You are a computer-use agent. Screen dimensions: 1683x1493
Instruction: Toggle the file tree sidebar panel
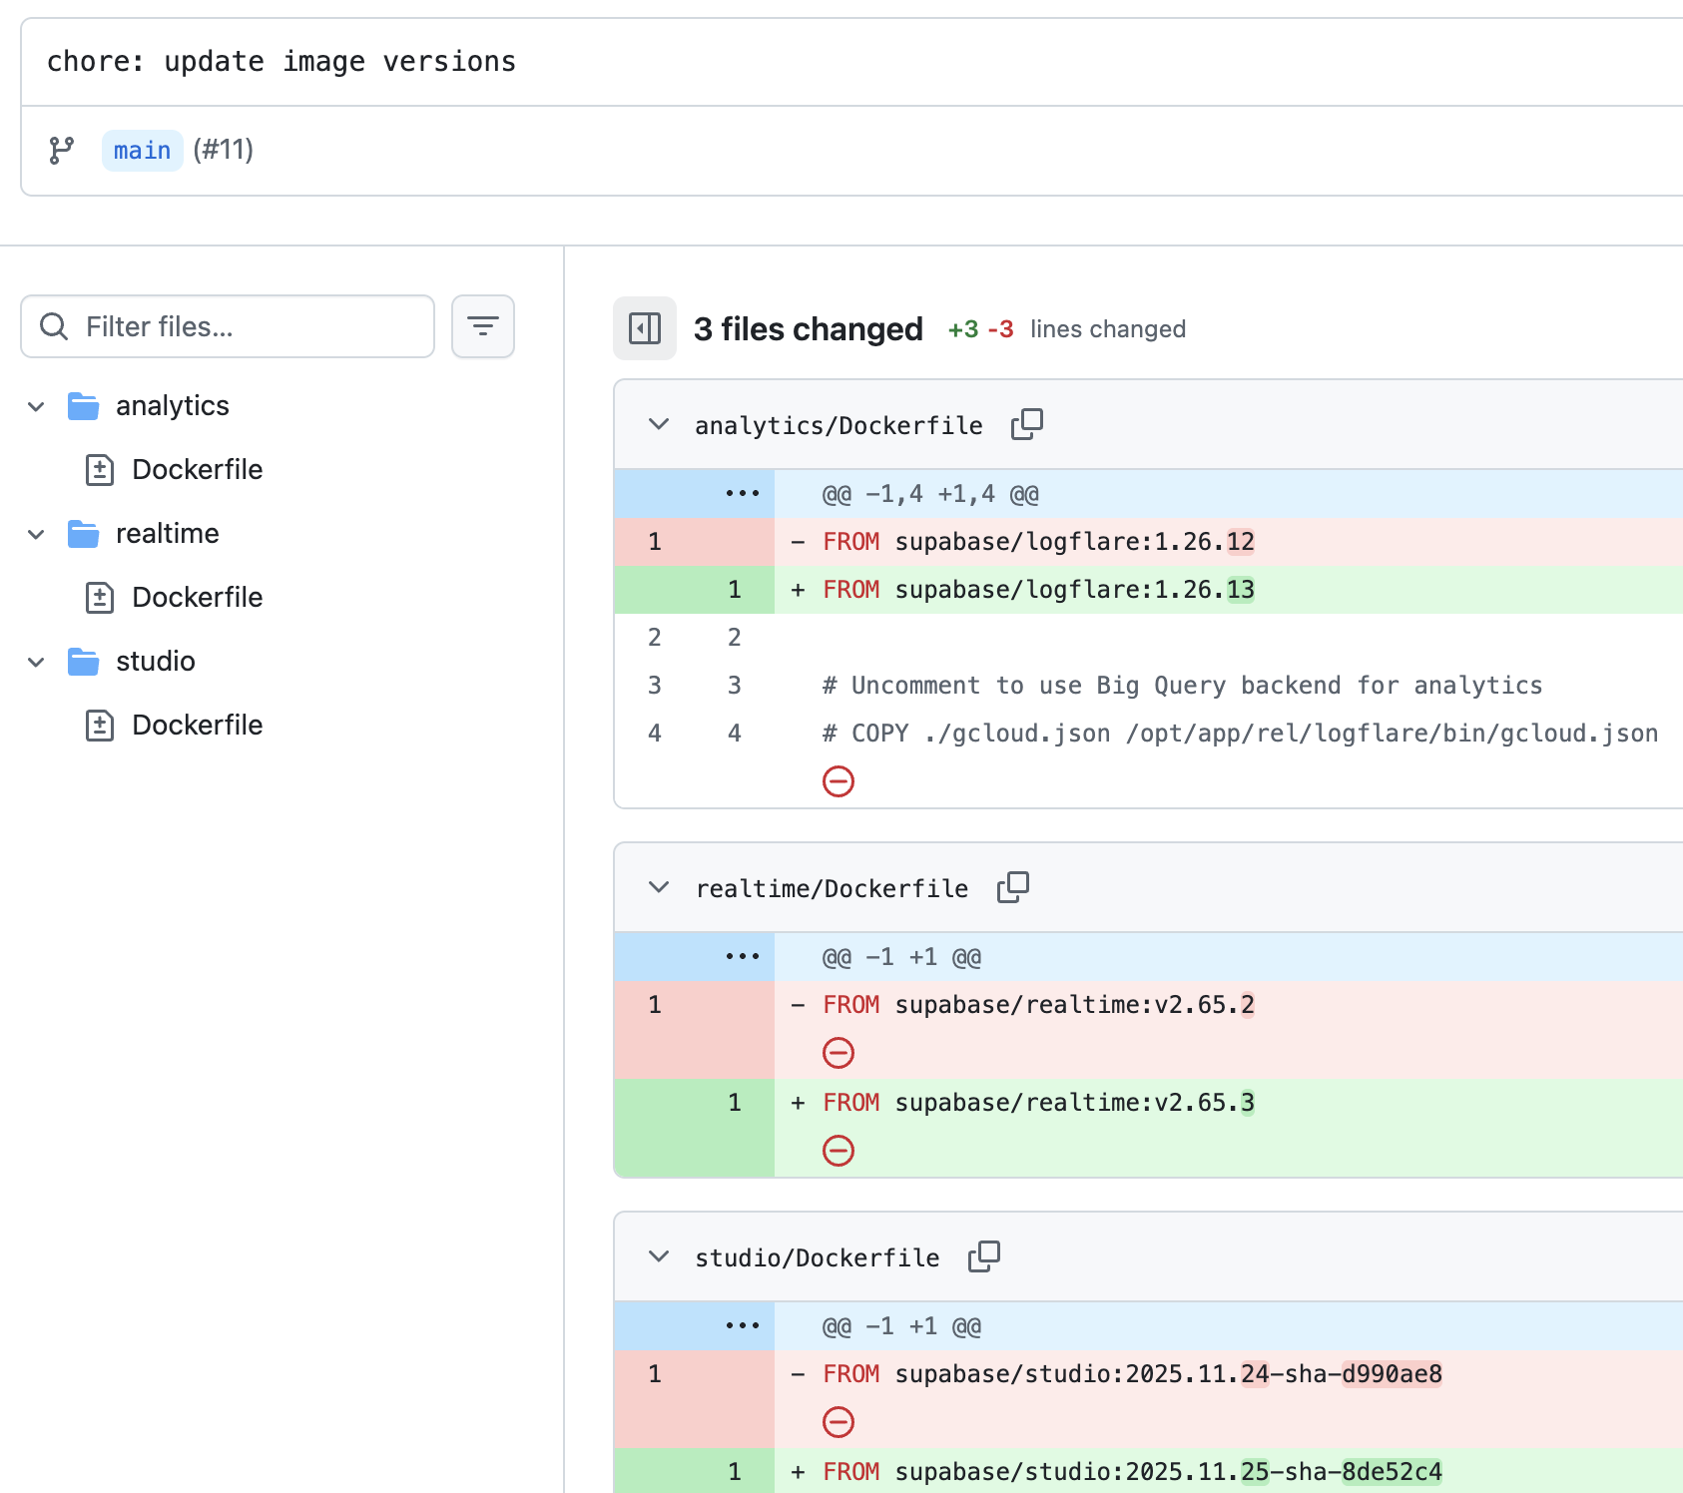(644, 328)
